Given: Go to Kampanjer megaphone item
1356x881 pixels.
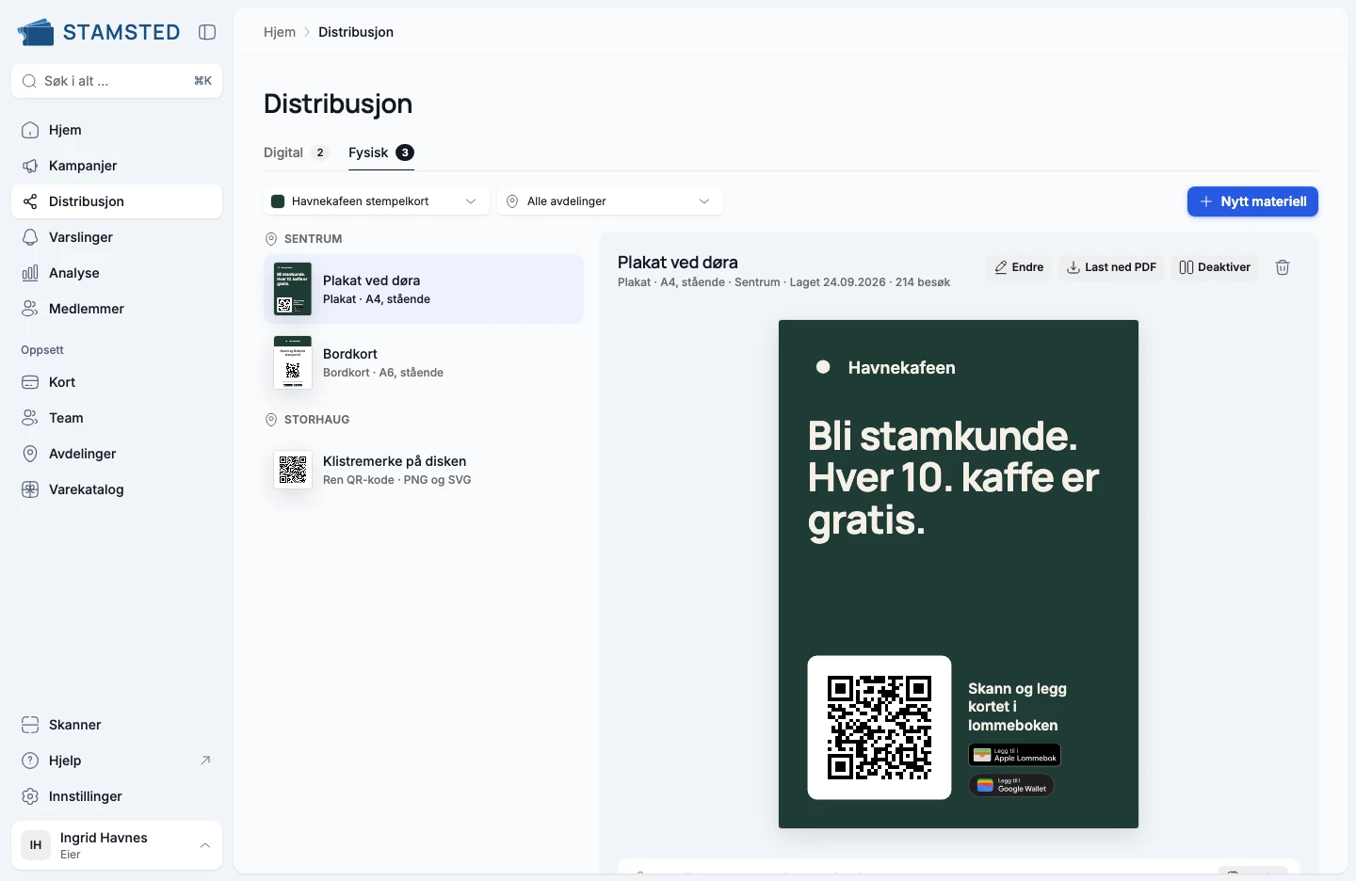Looking at the screenshot, I should 117,166.
